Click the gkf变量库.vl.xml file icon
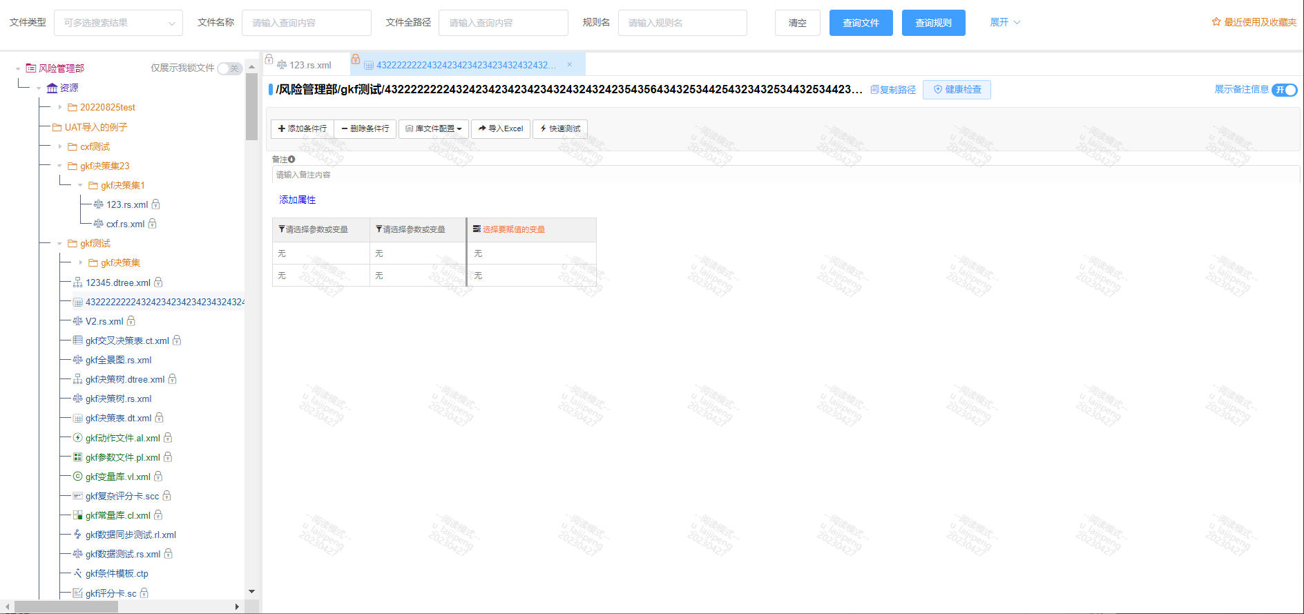 coord(78,477)
